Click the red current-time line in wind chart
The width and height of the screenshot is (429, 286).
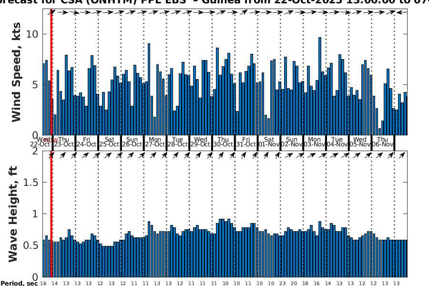(x=51, y=71)
